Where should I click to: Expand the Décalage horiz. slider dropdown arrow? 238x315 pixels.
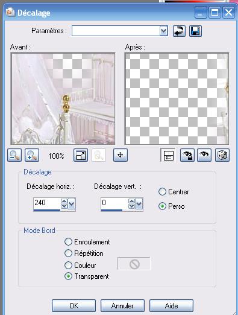tap(72, 204)
